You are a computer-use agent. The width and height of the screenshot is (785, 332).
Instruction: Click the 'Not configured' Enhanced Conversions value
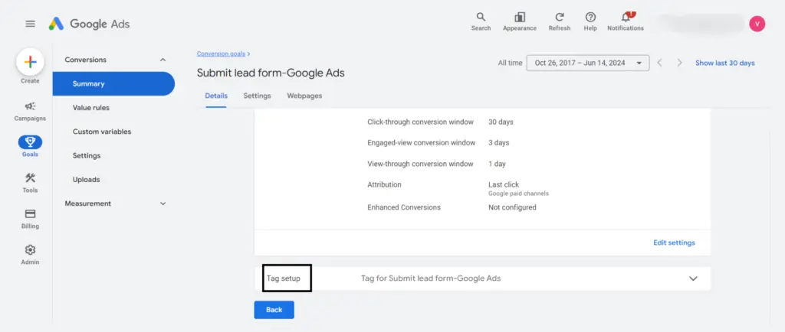point(512,207)
